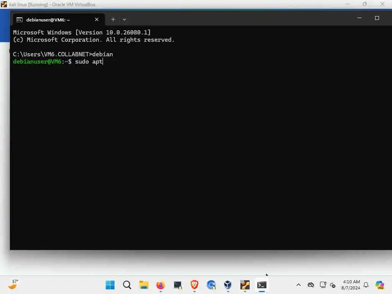Switch to the kali linux VM taskbar icon
Image resolution: width=392 pixels, height=294 pixels.
coord(245,285)
